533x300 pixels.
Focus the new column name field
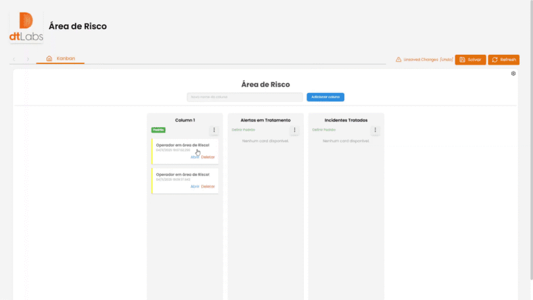coord(245,97)
